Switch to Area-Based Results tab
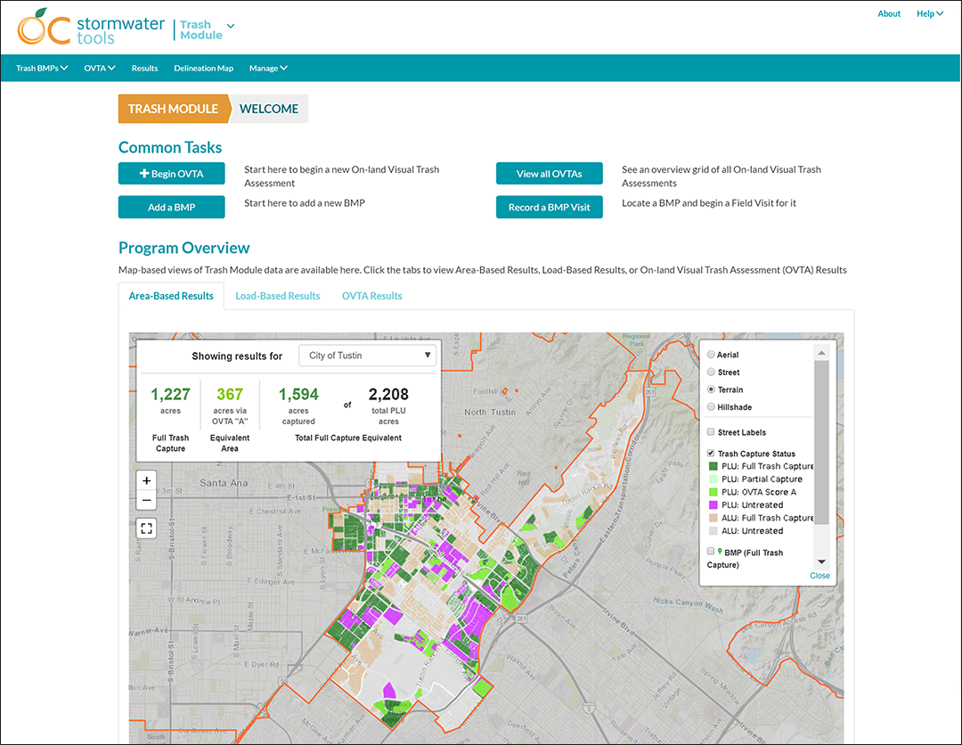This screenshot has width=962, height=745. coord(171,296)
